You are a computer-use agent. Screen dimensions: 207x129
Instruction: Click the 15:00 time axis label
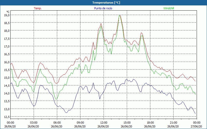click(127, 123)
